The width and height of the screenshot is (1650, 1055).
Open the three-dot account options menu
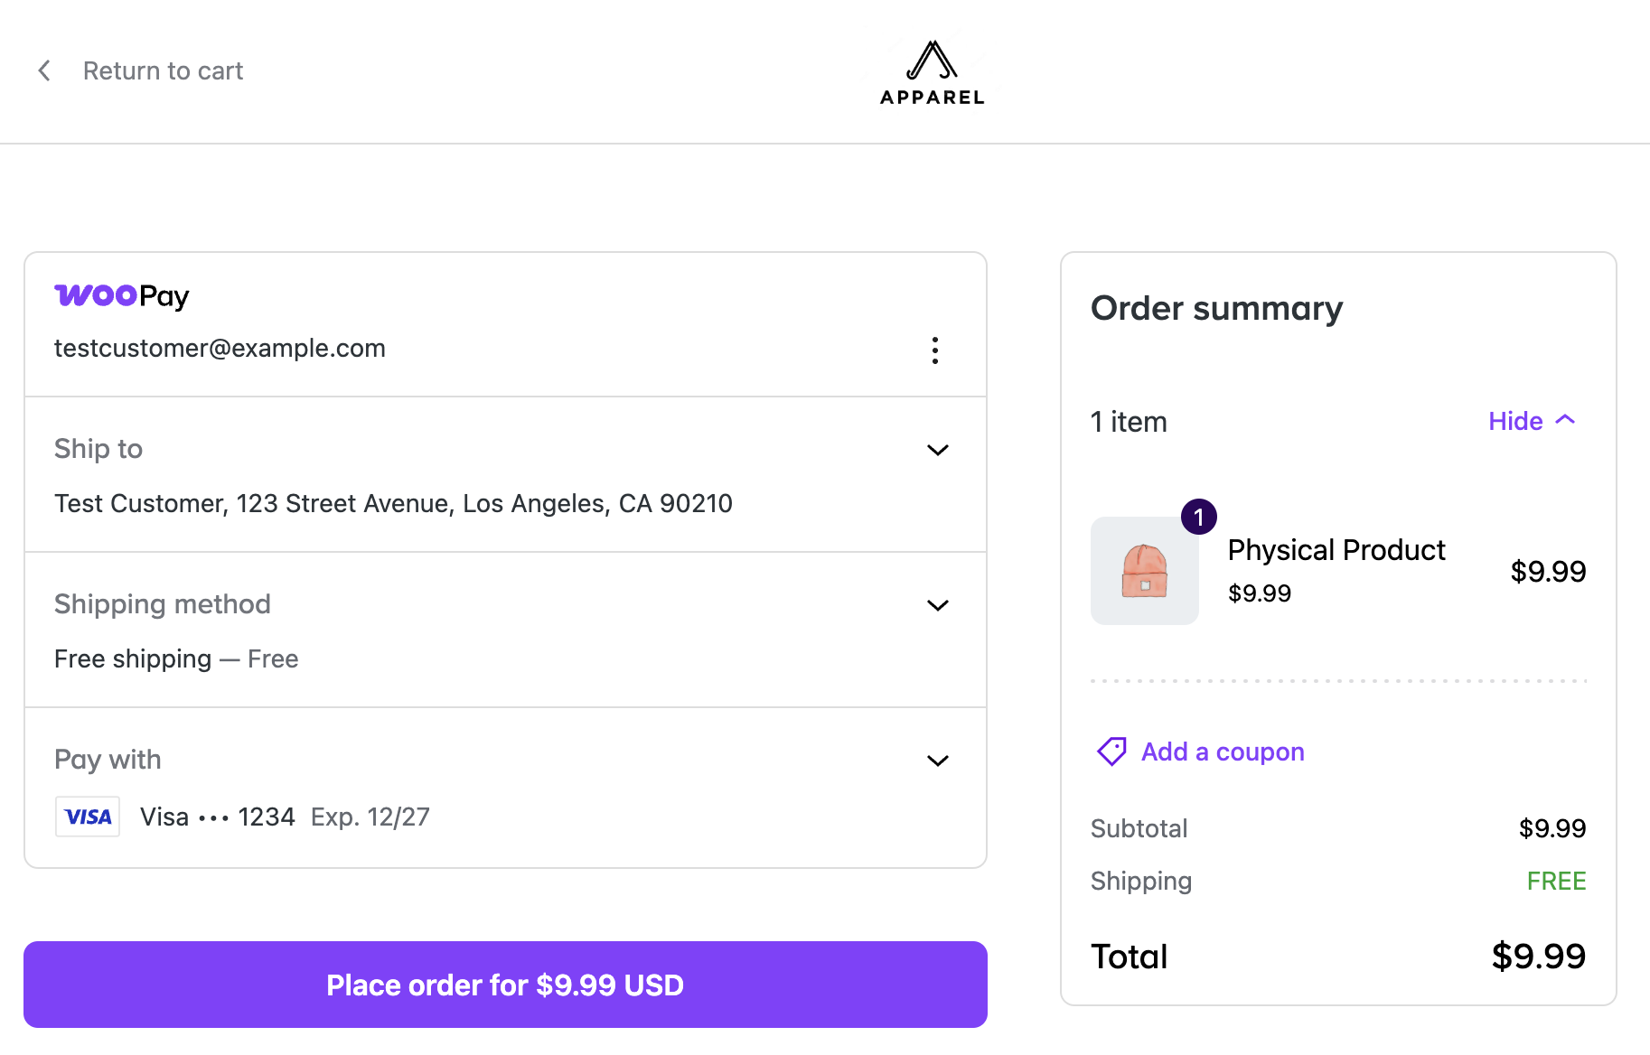tap(935, 350)
